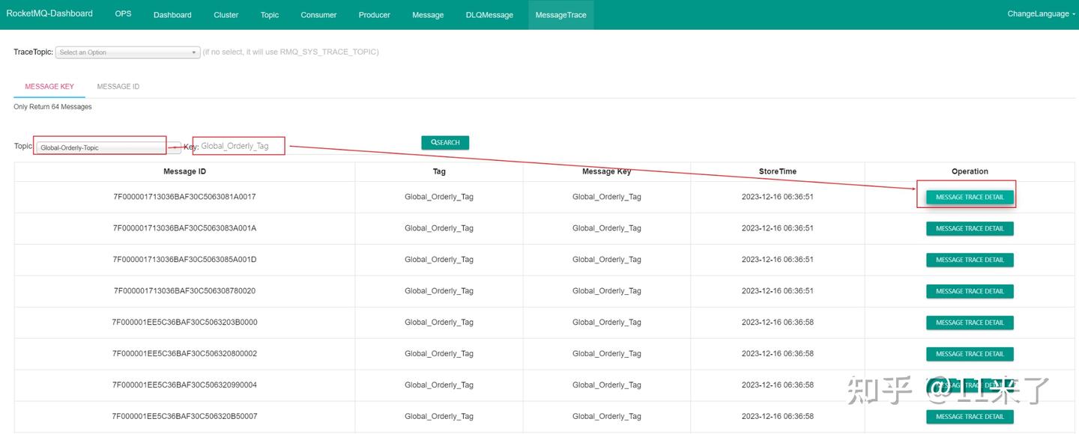Open the OPS configuration page
This screenshot has height=434, width=1079.
click(123, 13)
